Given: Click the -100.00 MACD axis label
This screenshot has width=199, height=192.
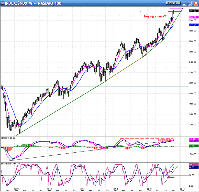Looking at the screenshot, I should coord(193,154).
